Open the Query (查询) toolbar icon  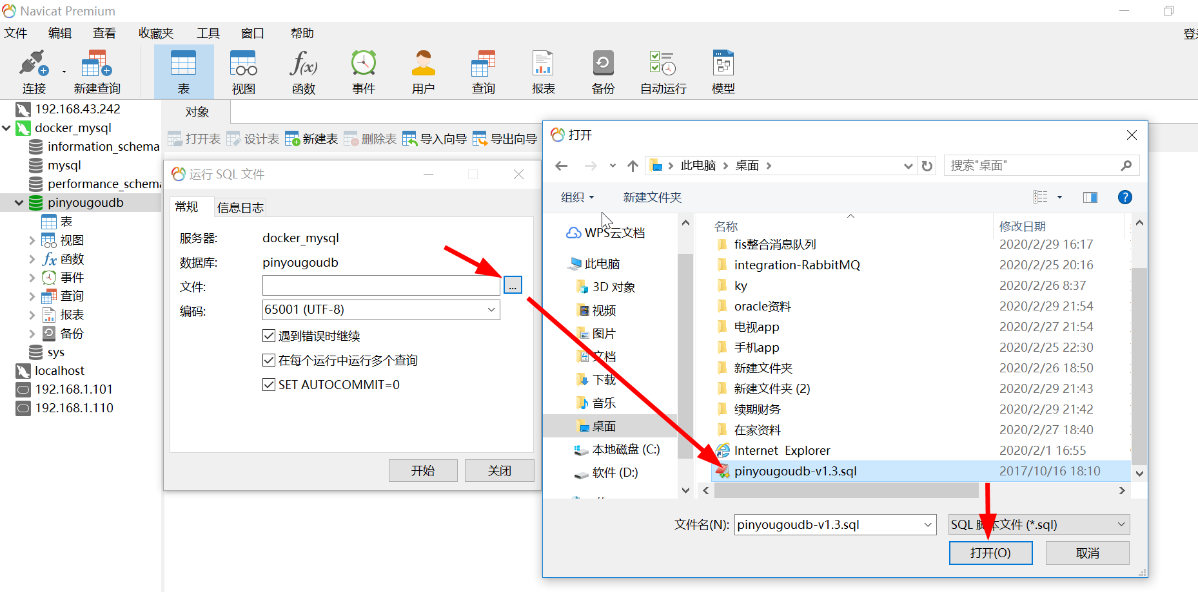(484, 72)
